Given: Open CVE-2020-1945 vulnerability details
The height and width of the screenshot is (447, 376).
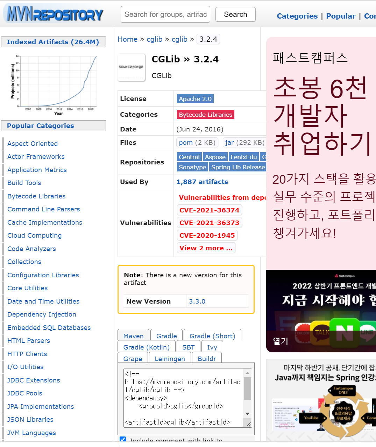Looking at the screenshot, I should (207, 235).
